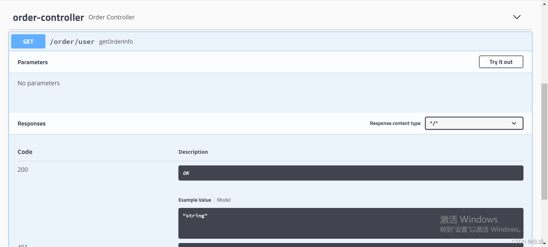Click the order-controller heading
The width and height of the screenshot is (548, 247).
[x=49, y=17]
